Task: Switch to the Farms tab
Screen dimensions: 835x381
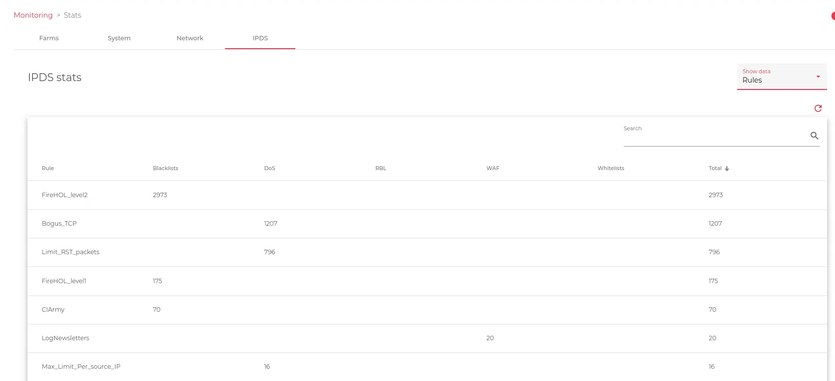Action: tap(49, 38)
